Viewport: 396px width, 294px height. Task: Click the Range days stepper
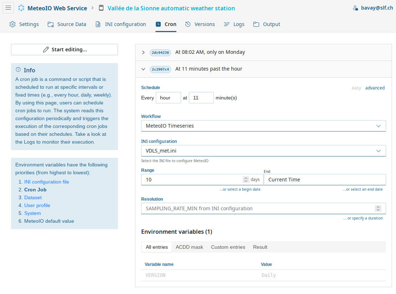point(246,180)
